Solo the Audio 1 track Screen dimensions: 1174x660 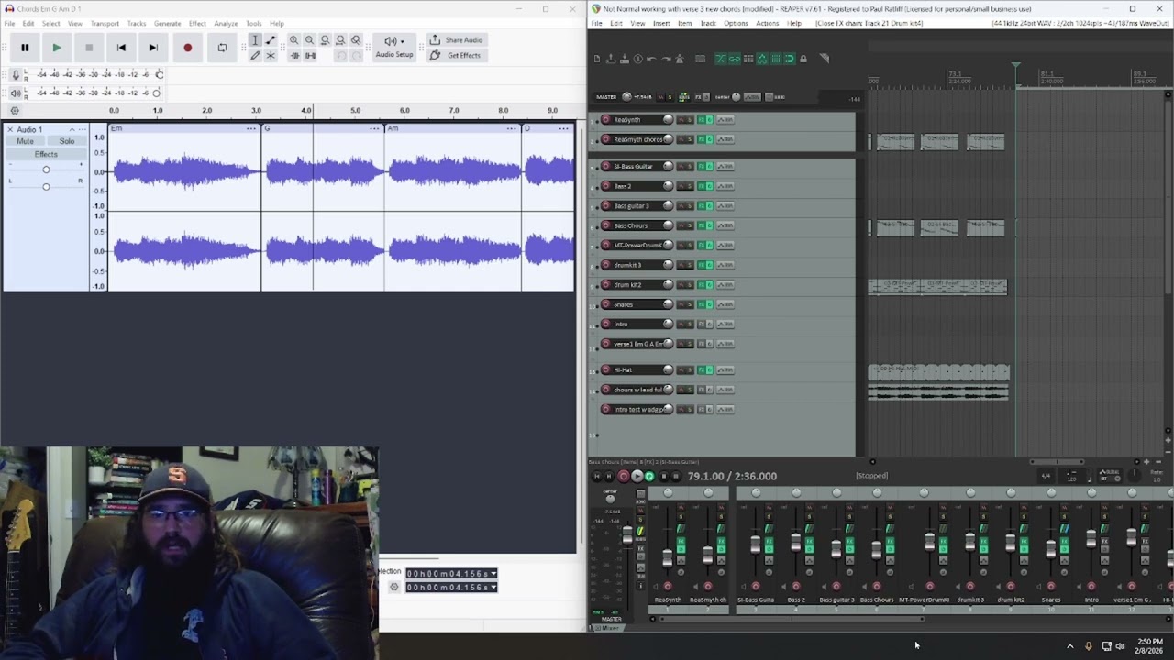click(x=67, y=141)
